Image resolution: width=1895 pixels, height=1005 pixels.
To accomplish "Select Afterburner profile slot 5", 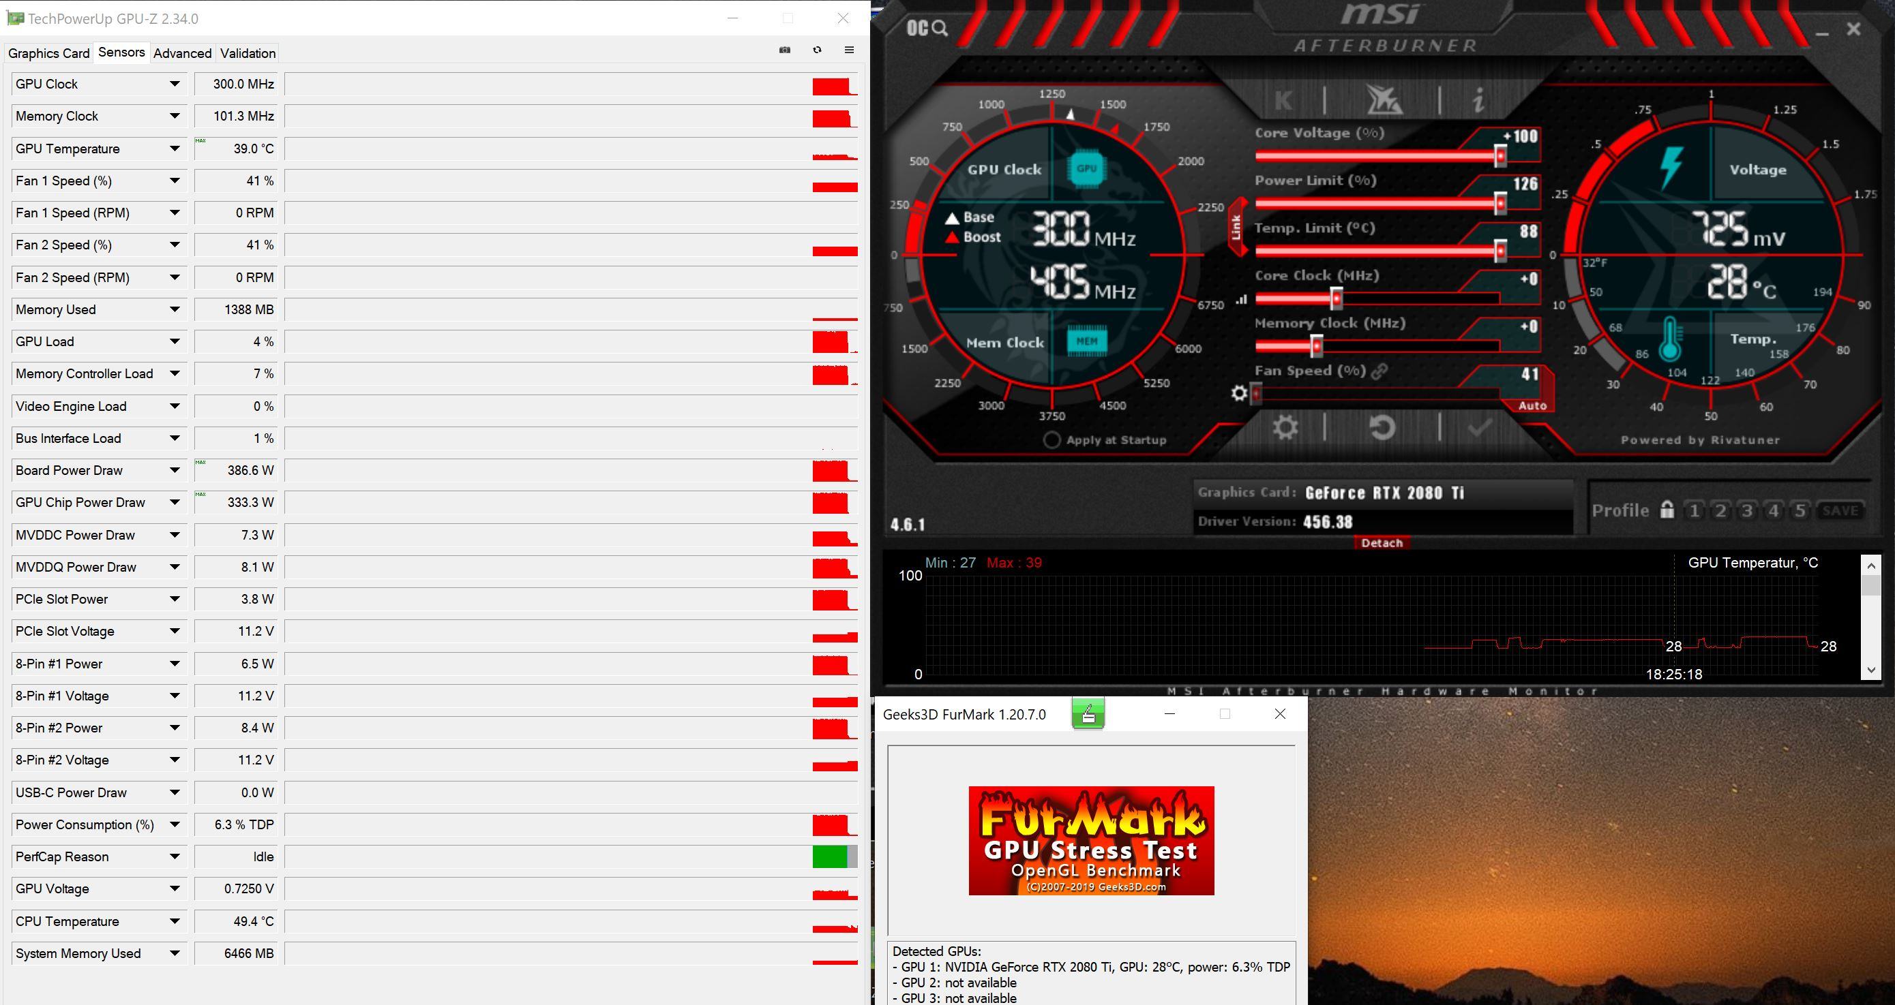I will 1800,510.
